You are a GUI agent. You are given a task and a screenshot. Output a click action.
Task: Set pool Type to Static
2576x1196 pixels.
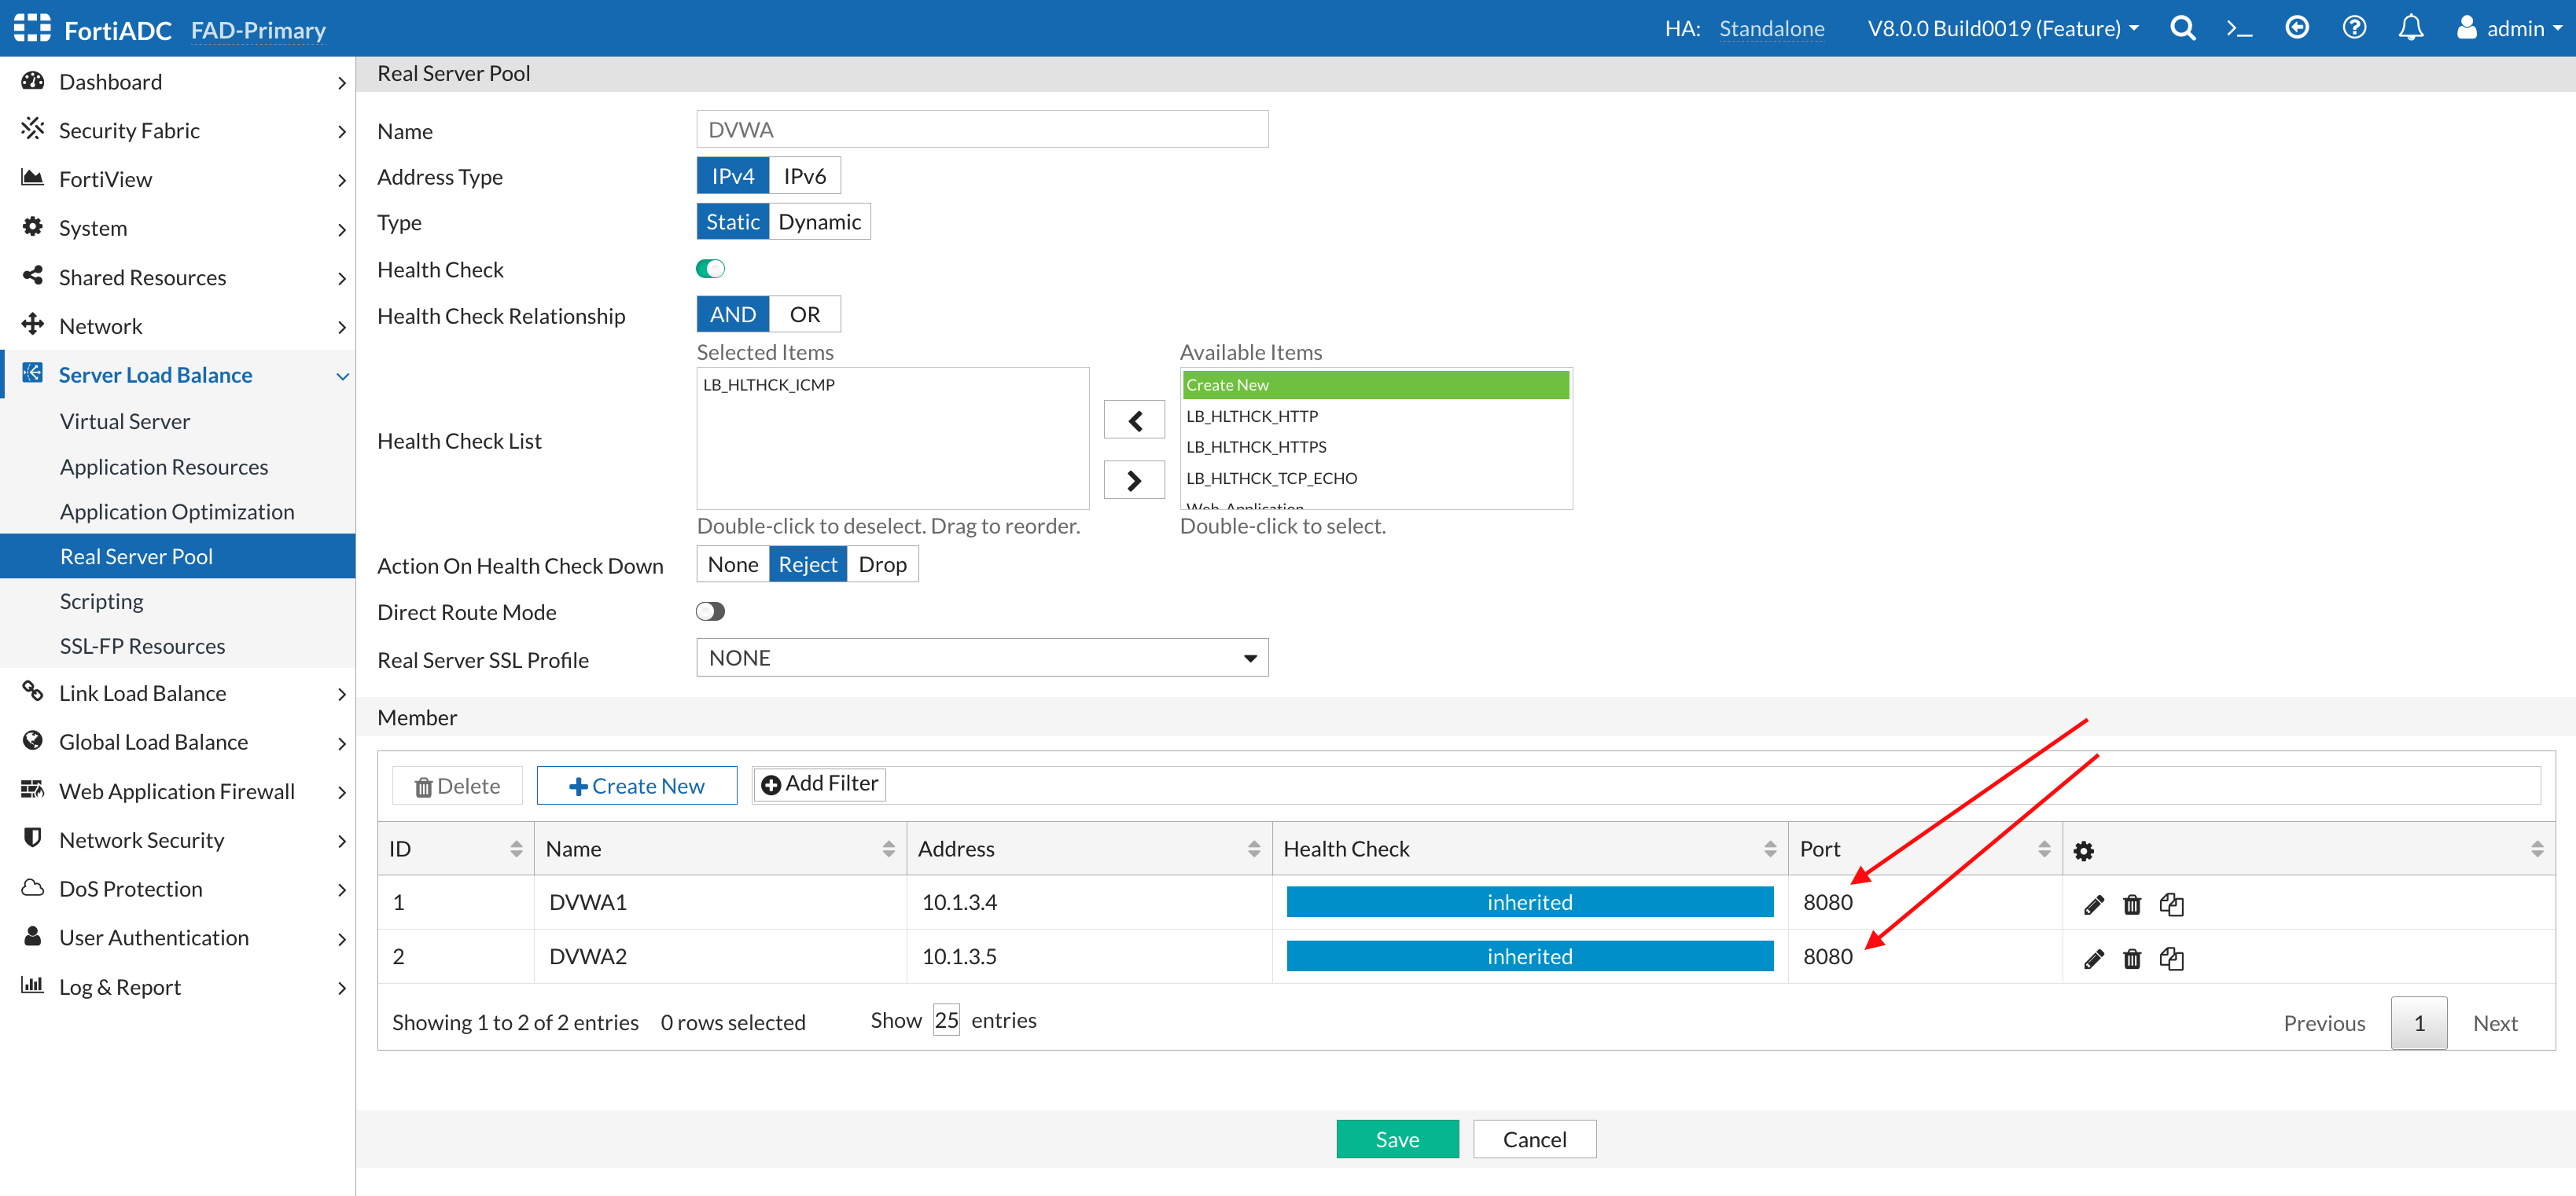[x=733, y=222]
